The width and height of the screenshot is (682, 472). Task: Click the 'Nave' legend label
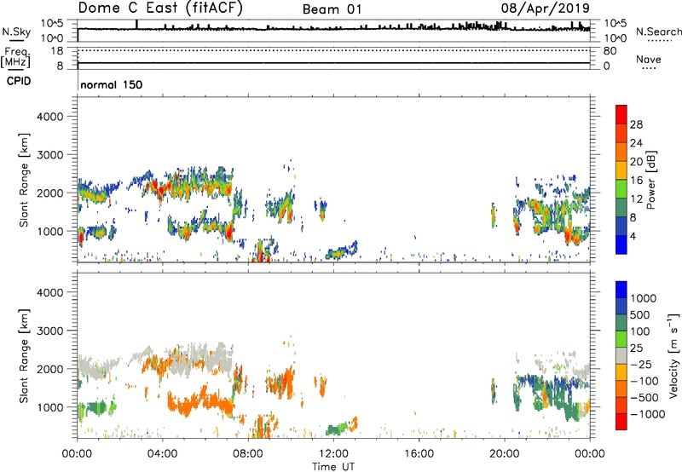pyautogui.click(x=649, y=59)
